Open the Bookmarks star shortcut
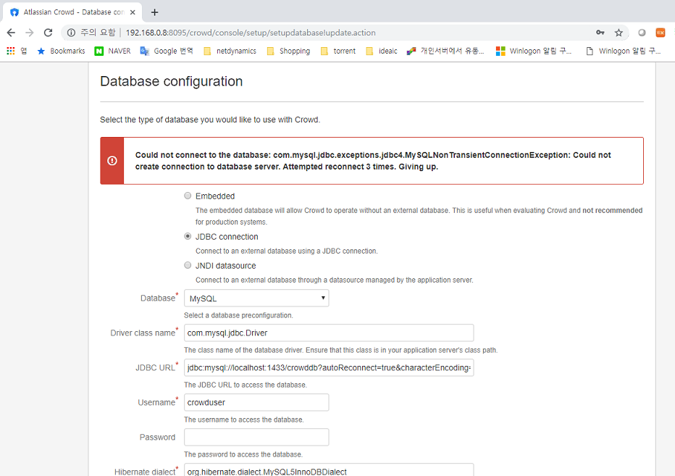The width and height of the screenshot is (675, 476). click(x=61, y=51)
